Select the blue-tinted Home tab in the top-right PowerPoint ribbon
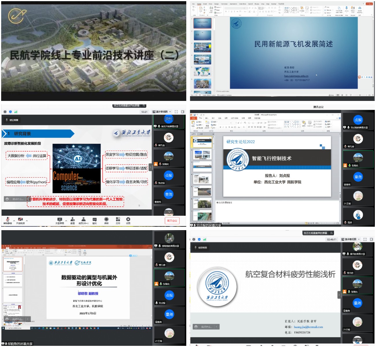The height and width of the screenshot is (347, 376). [199, 4]
